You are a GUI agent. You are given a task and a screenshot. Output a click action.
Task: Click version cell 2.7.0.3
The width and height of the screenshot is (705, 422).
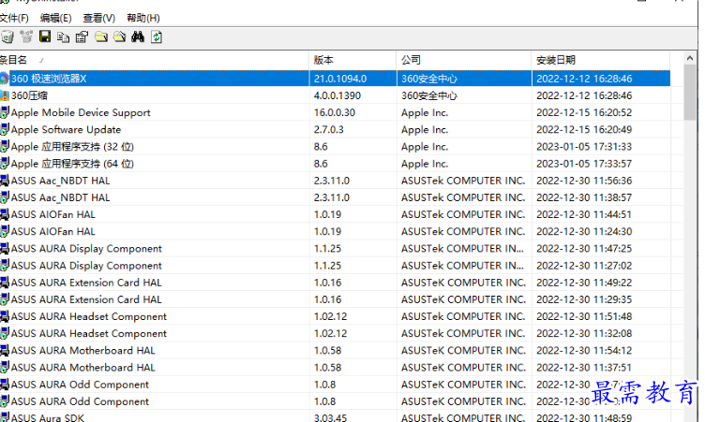coord(329,130)
